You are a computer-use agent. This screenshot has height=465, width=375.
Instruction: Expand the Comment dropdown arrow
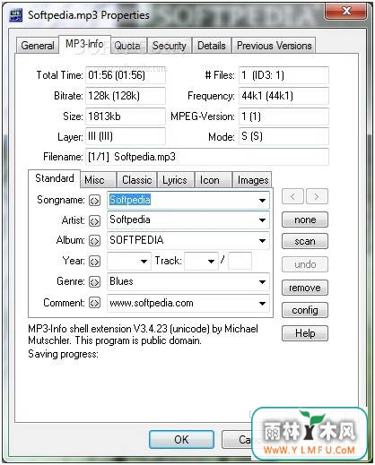[x=262, y=304]
